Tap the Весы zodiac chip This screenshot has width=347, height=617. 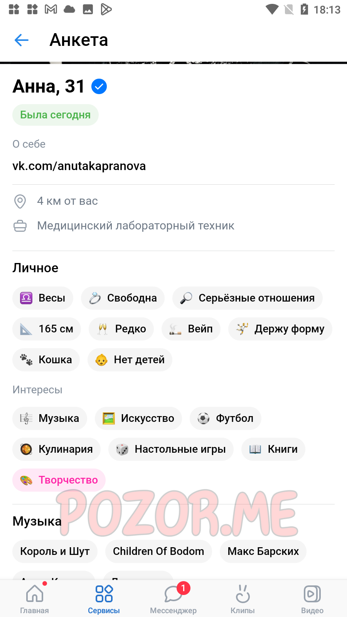click(x=43, y=298)
